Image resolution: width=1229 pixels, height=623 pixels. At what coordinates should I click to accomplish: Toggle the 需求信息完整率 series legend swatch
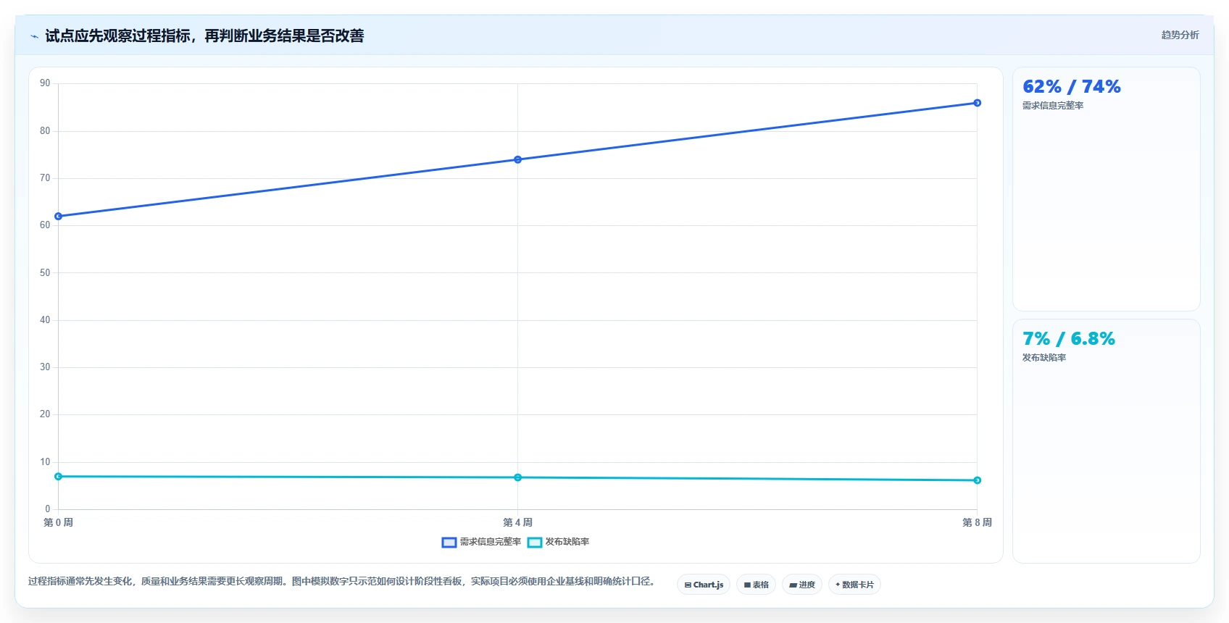449,543
